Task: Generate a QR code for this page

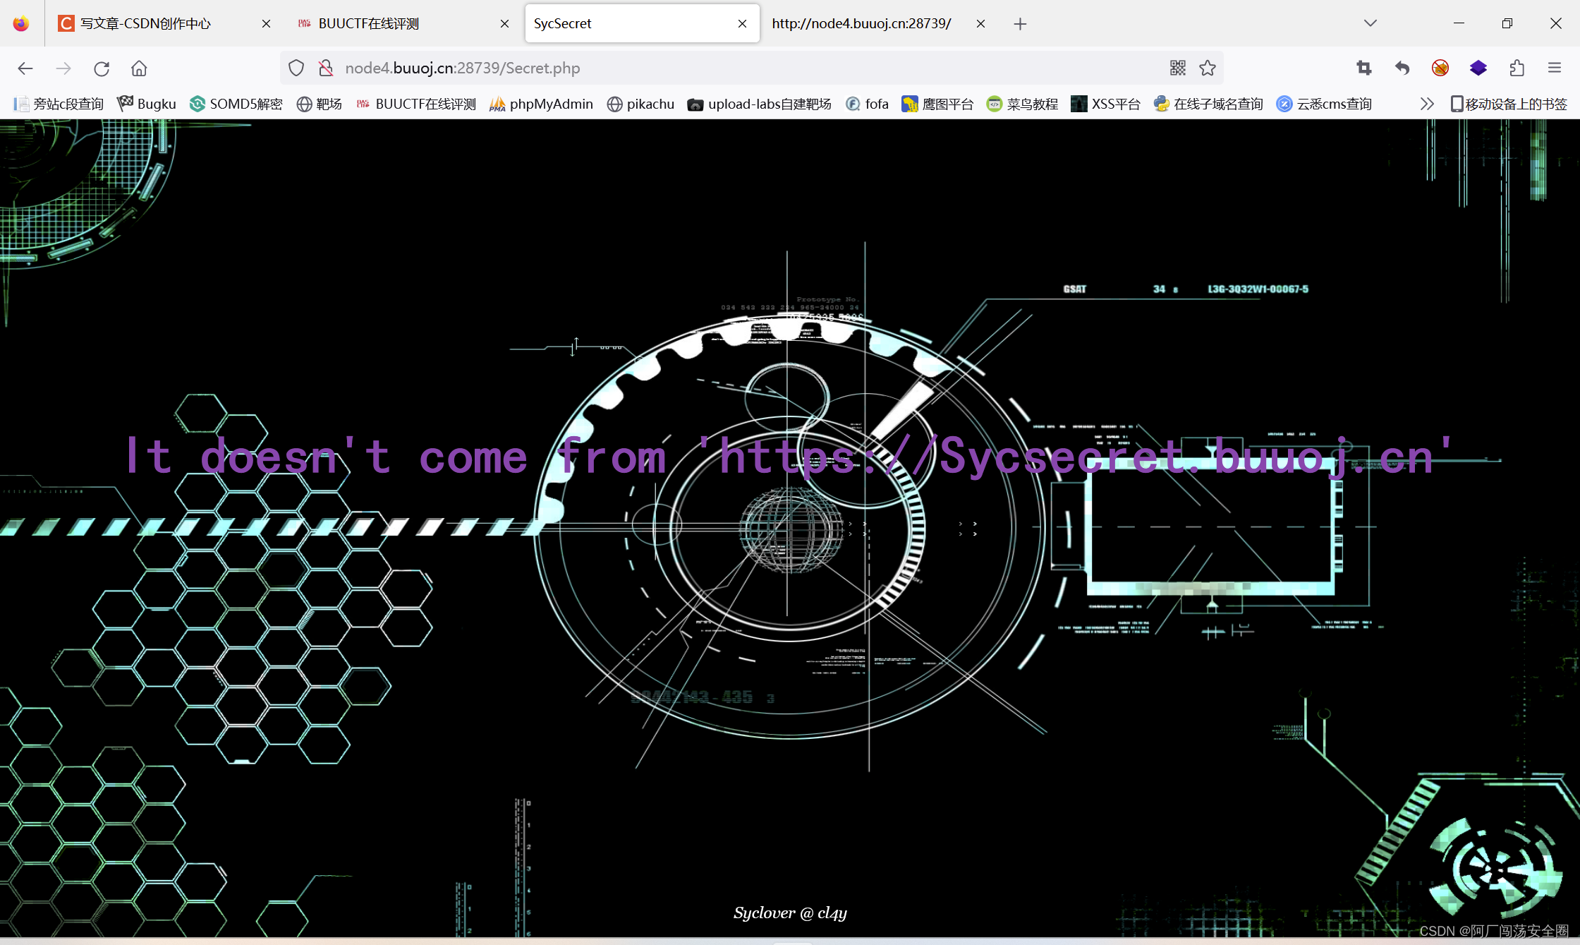Action: pos(1177,68)
